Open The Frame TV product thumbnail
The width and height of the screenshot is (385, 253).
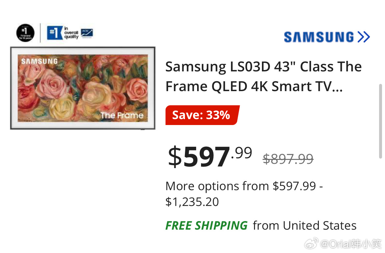click(x=83, y=88)
